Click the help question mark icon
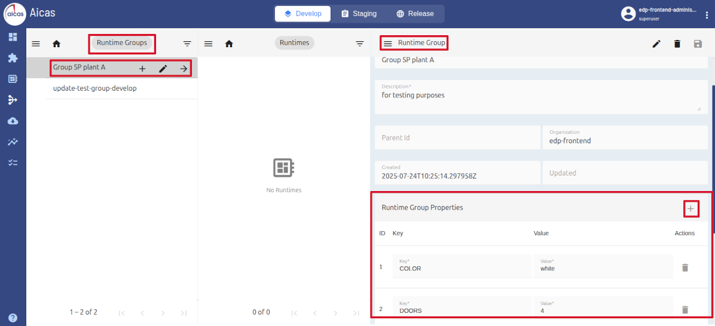Screen dimensions: 715x326 13,318
